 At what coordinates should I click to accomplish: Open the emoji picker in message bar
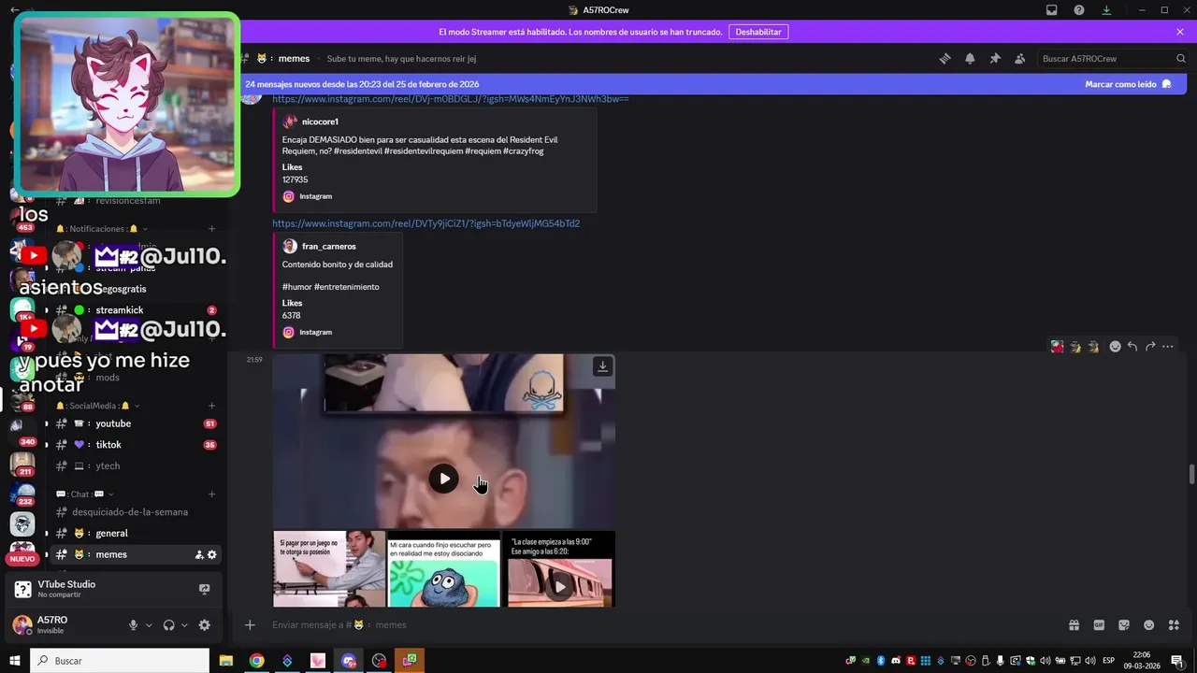(x=1148, y=625)
